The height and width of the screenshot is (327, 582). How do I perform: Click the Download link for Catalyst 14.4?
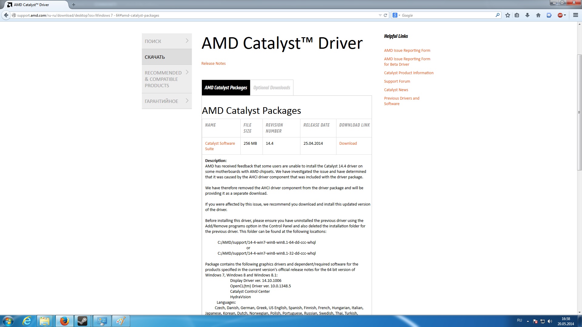[348, 143]
